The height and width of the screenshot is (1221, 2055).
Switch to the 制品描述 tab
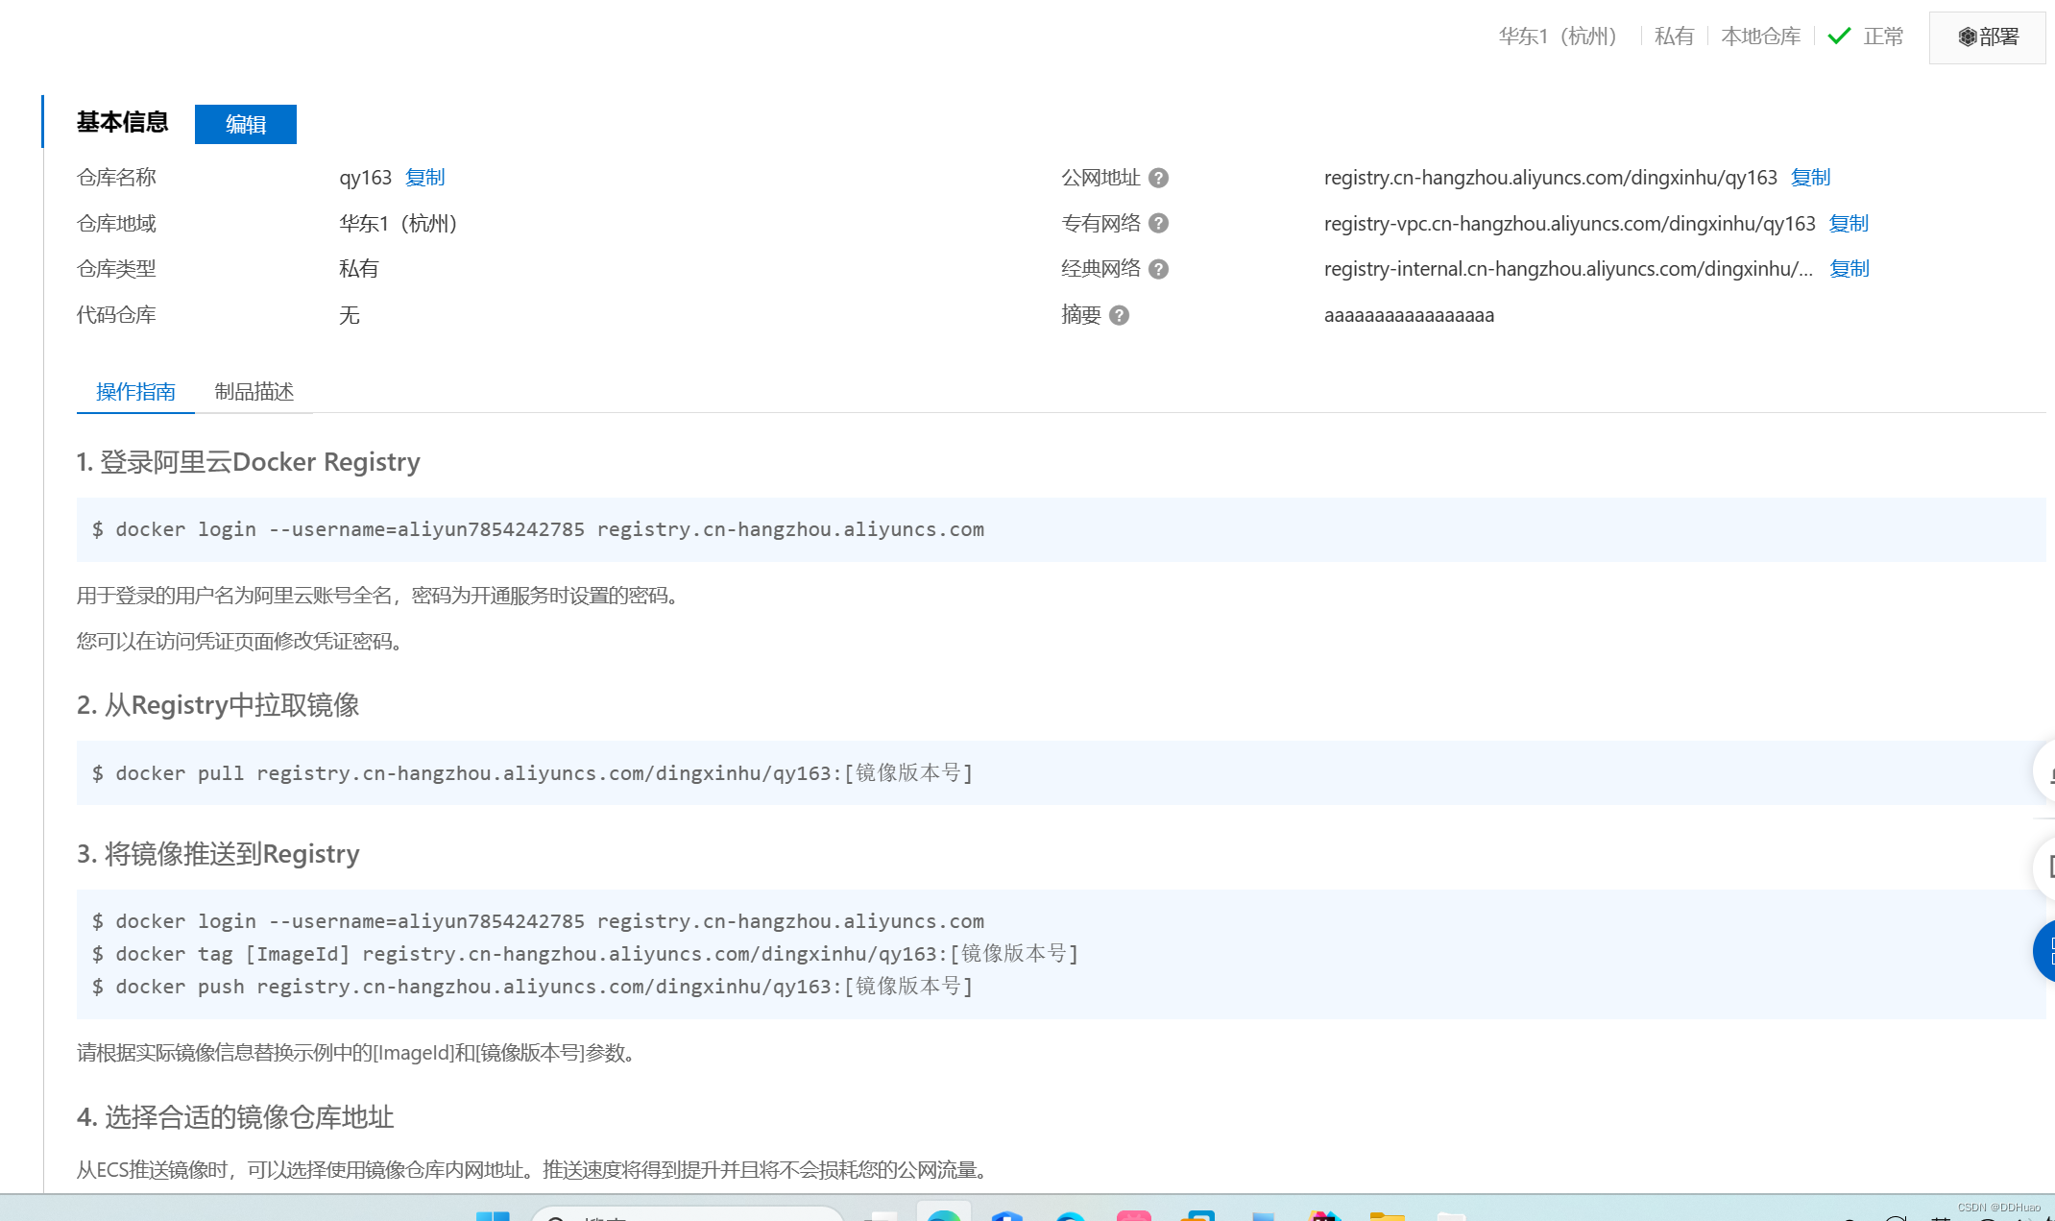coord(254,392)
